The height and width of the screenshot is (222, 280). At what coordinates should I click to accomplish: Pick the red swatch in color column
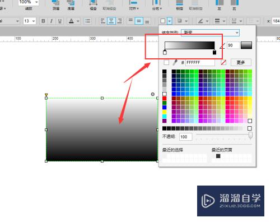click(165, 99)
